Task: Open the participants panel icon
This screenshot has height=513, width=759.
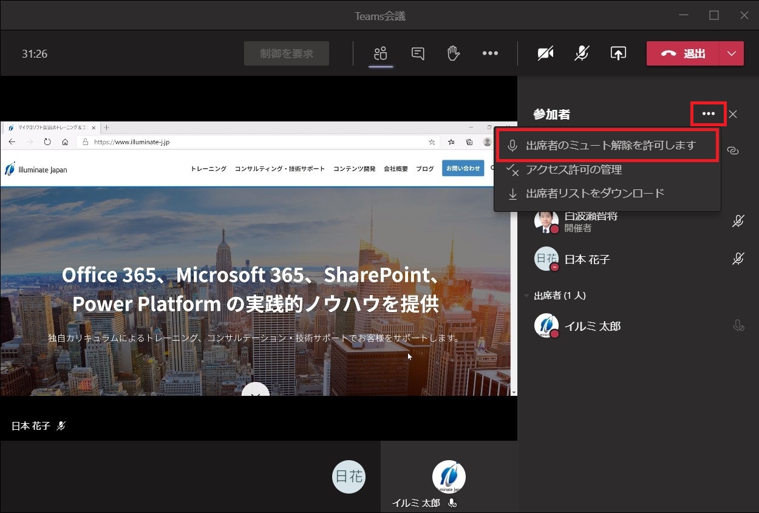Action: tap(381, 53)
